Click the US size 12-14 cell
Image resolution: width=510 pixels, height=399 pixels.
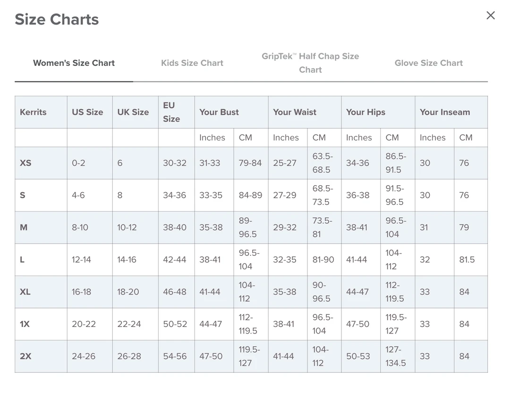tap(81, 260)
